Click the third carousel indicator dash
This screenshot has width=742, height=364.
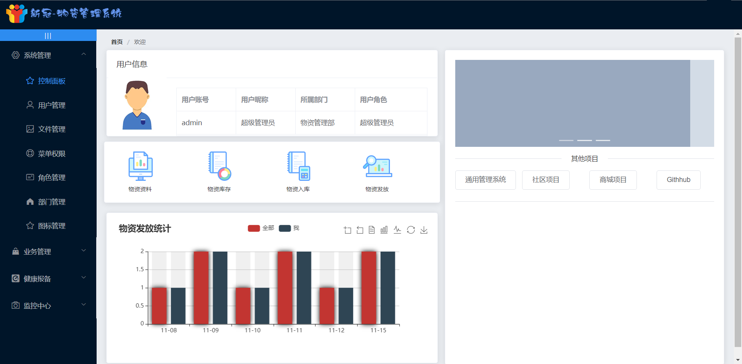tap(603, 140)
